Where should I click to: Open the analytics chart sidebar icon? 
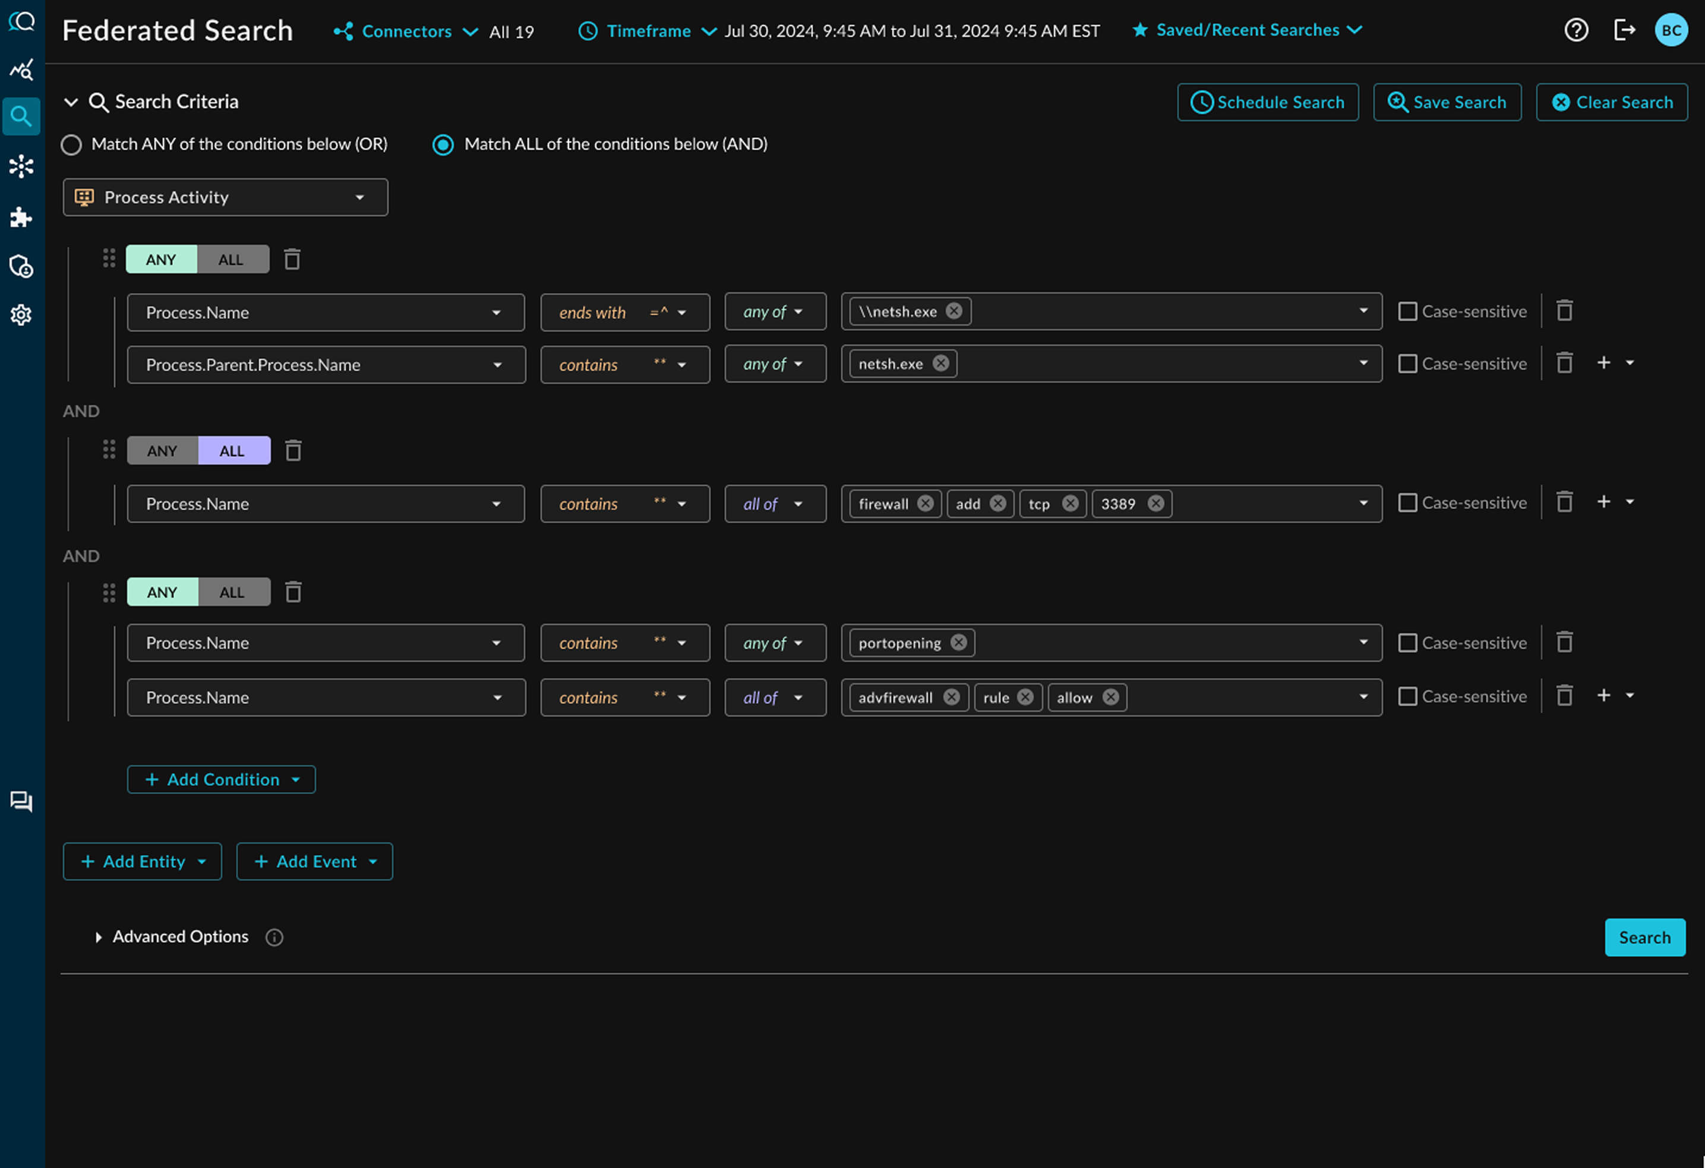click(x=21, y=70)
